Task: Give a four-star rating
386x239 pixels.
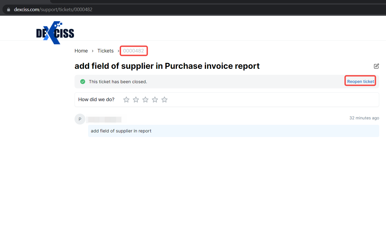Action: (x=155, y=100)
